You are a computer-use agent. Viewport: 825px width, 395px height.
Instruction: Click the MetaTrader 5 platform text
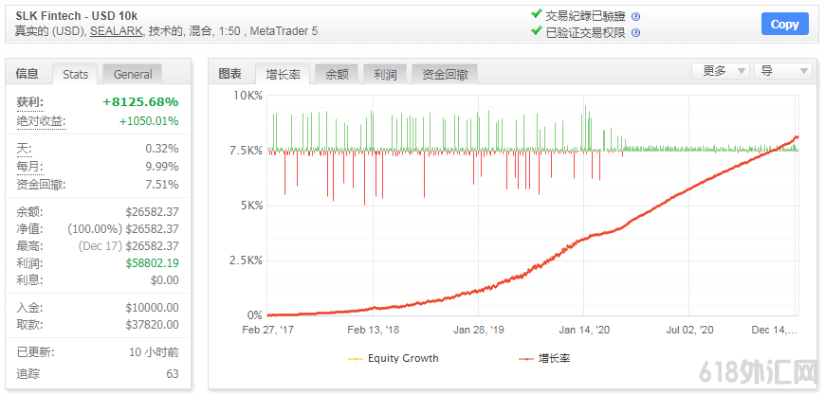click(284, 31)
